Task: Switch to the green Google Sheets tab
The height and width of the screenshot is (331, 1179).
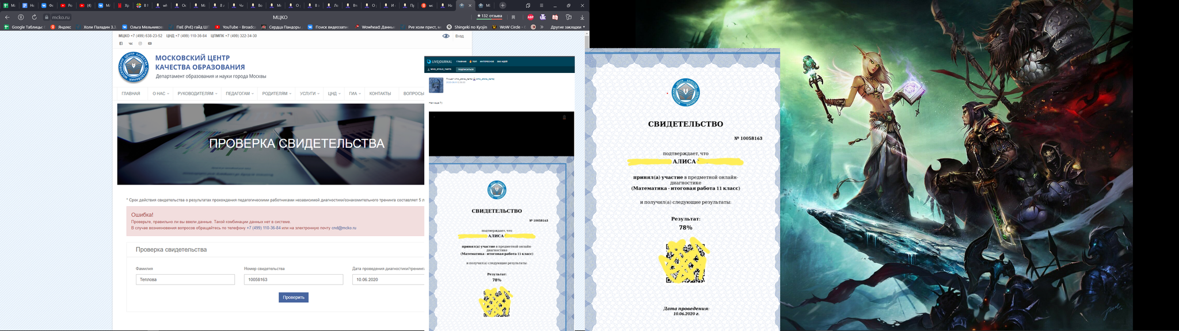Action: click(x=9, y=5)
